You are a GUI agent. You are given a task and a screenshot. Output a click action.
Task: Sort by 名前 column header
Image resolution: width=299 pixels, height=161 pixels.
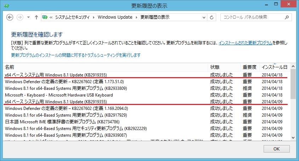coord(105,67)
